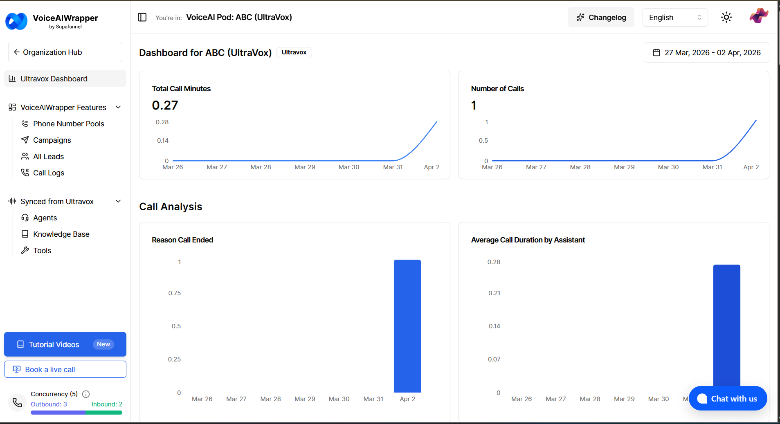Screen dimensions: 780x424
Task: Click the Book a live call link
Action: tap(65, 370)
